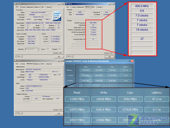Click the CAS# Latency field in the CPU-Z Timings group
The width and height of the screenshot is (170, 128).
click(93, 28)
